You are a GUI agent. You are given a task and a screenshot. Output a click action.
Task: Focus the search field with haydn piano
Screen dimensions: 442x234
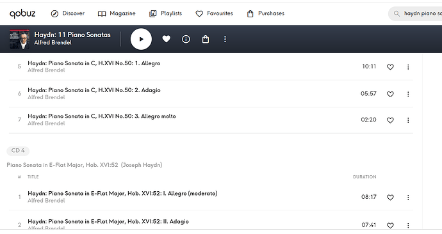(415, 13)
